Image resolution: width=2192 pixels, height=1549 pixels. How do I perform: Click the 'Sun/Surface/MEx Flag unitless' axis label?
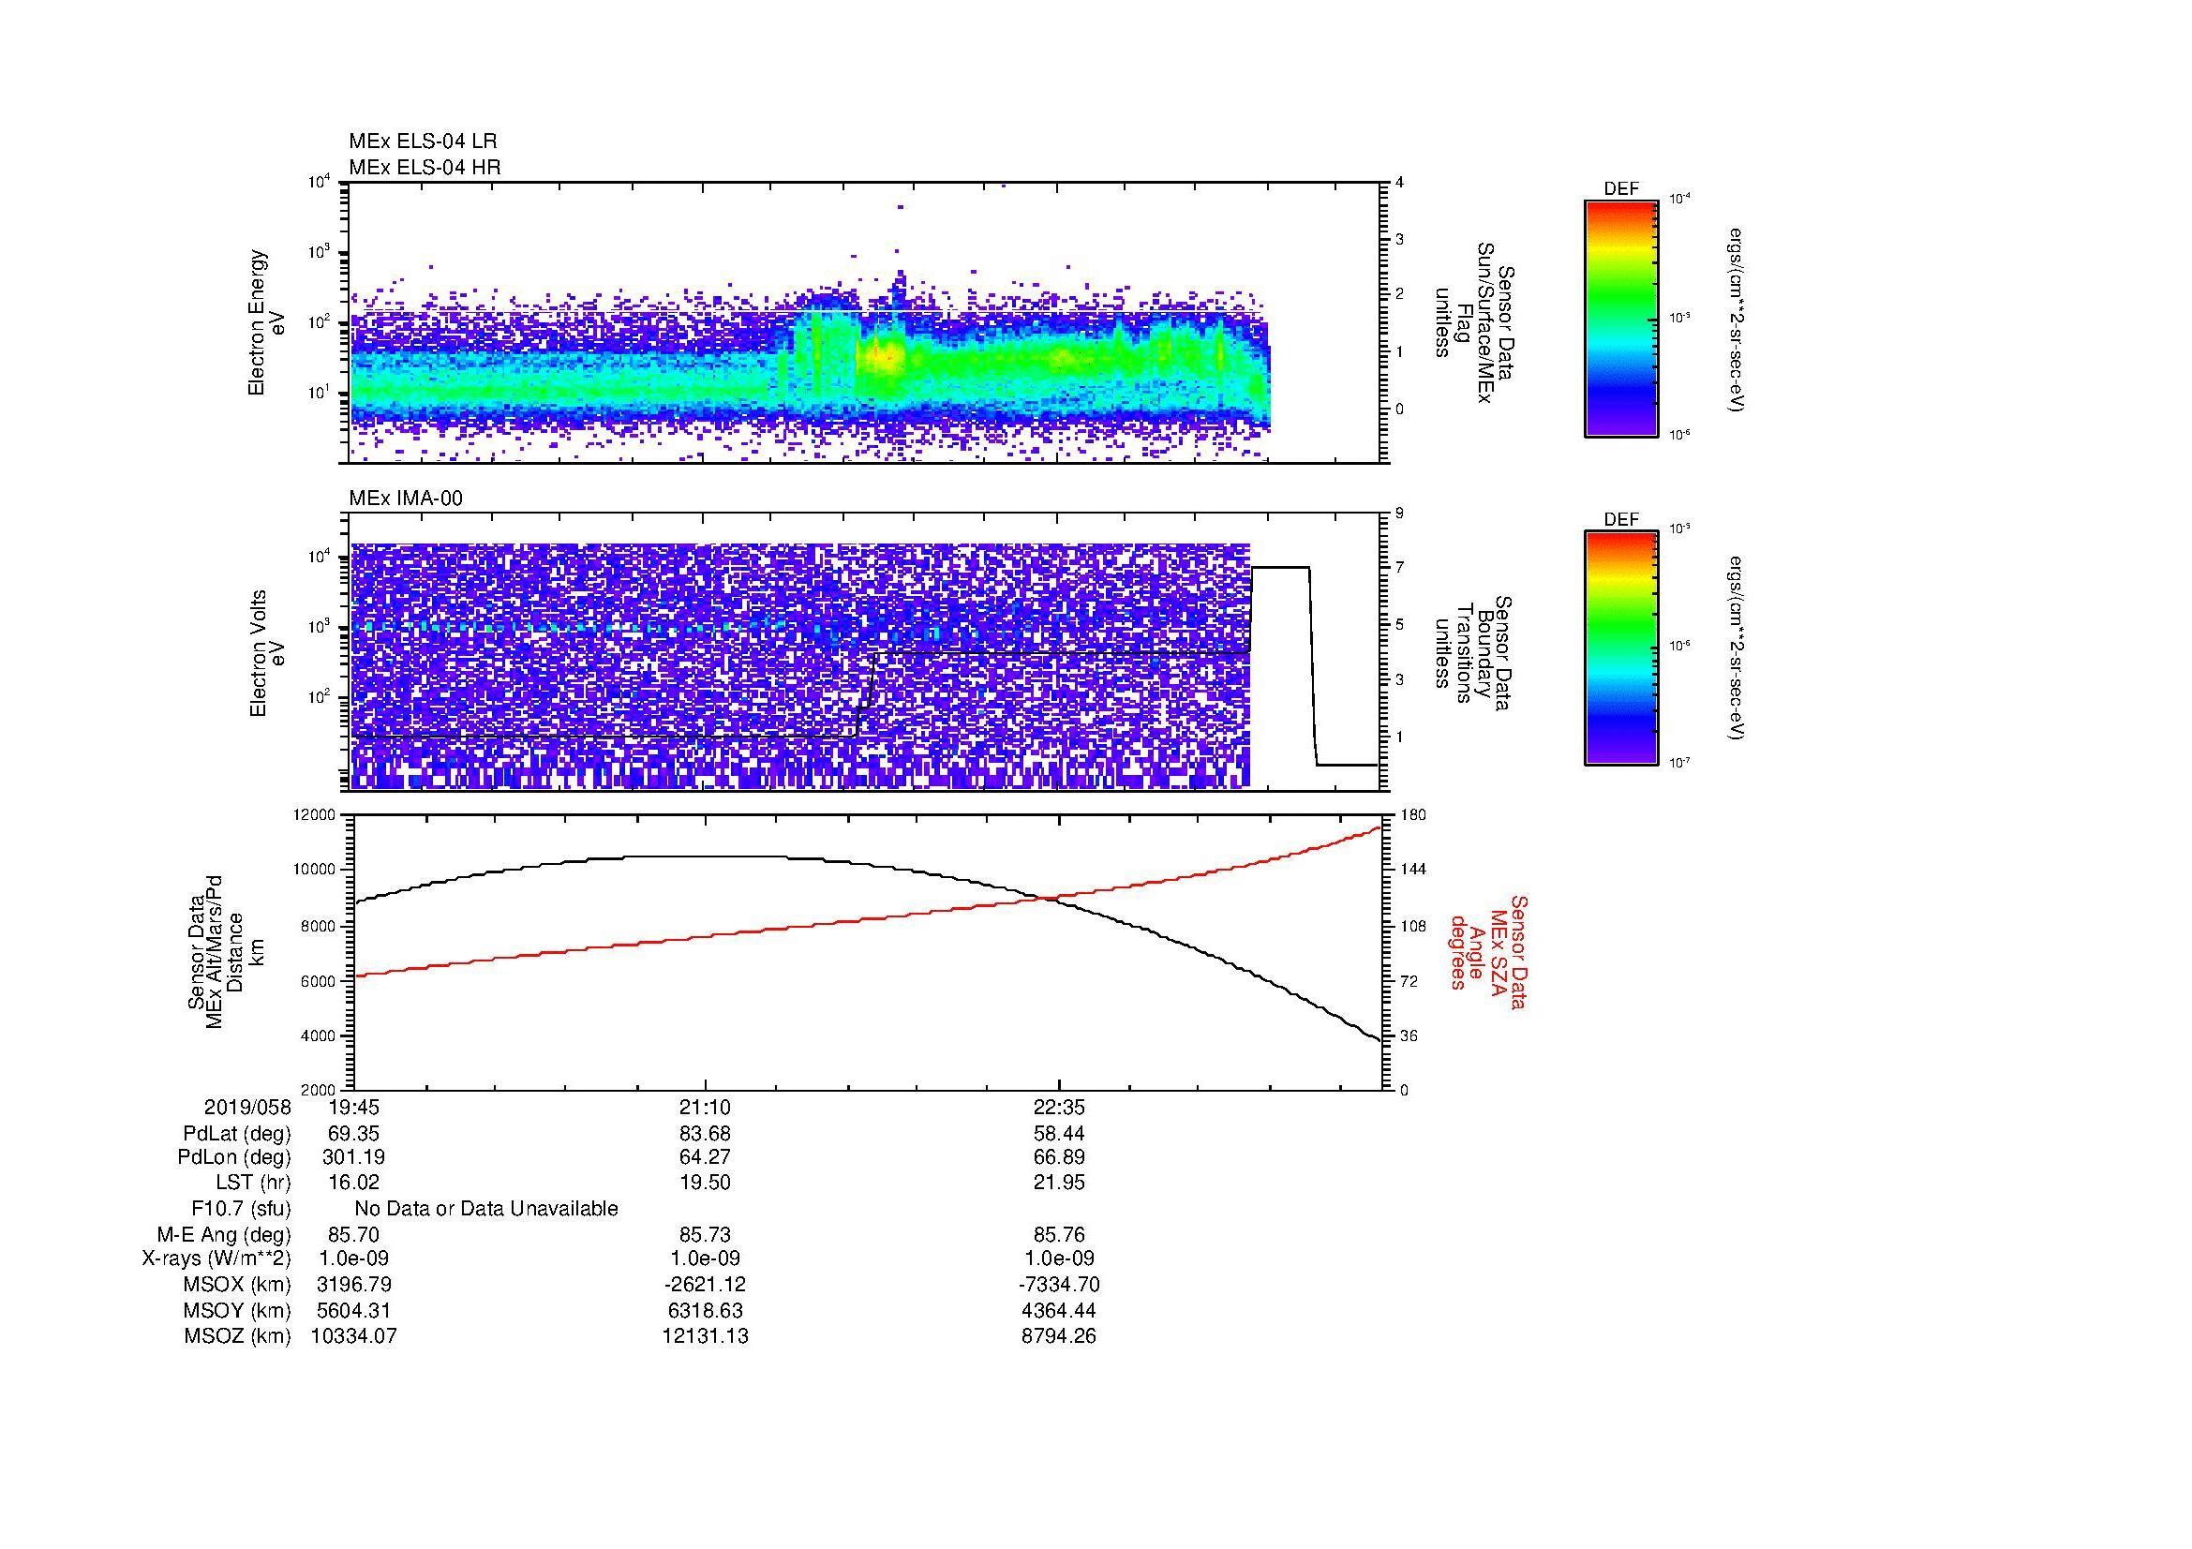click(x=1476, y=322)
